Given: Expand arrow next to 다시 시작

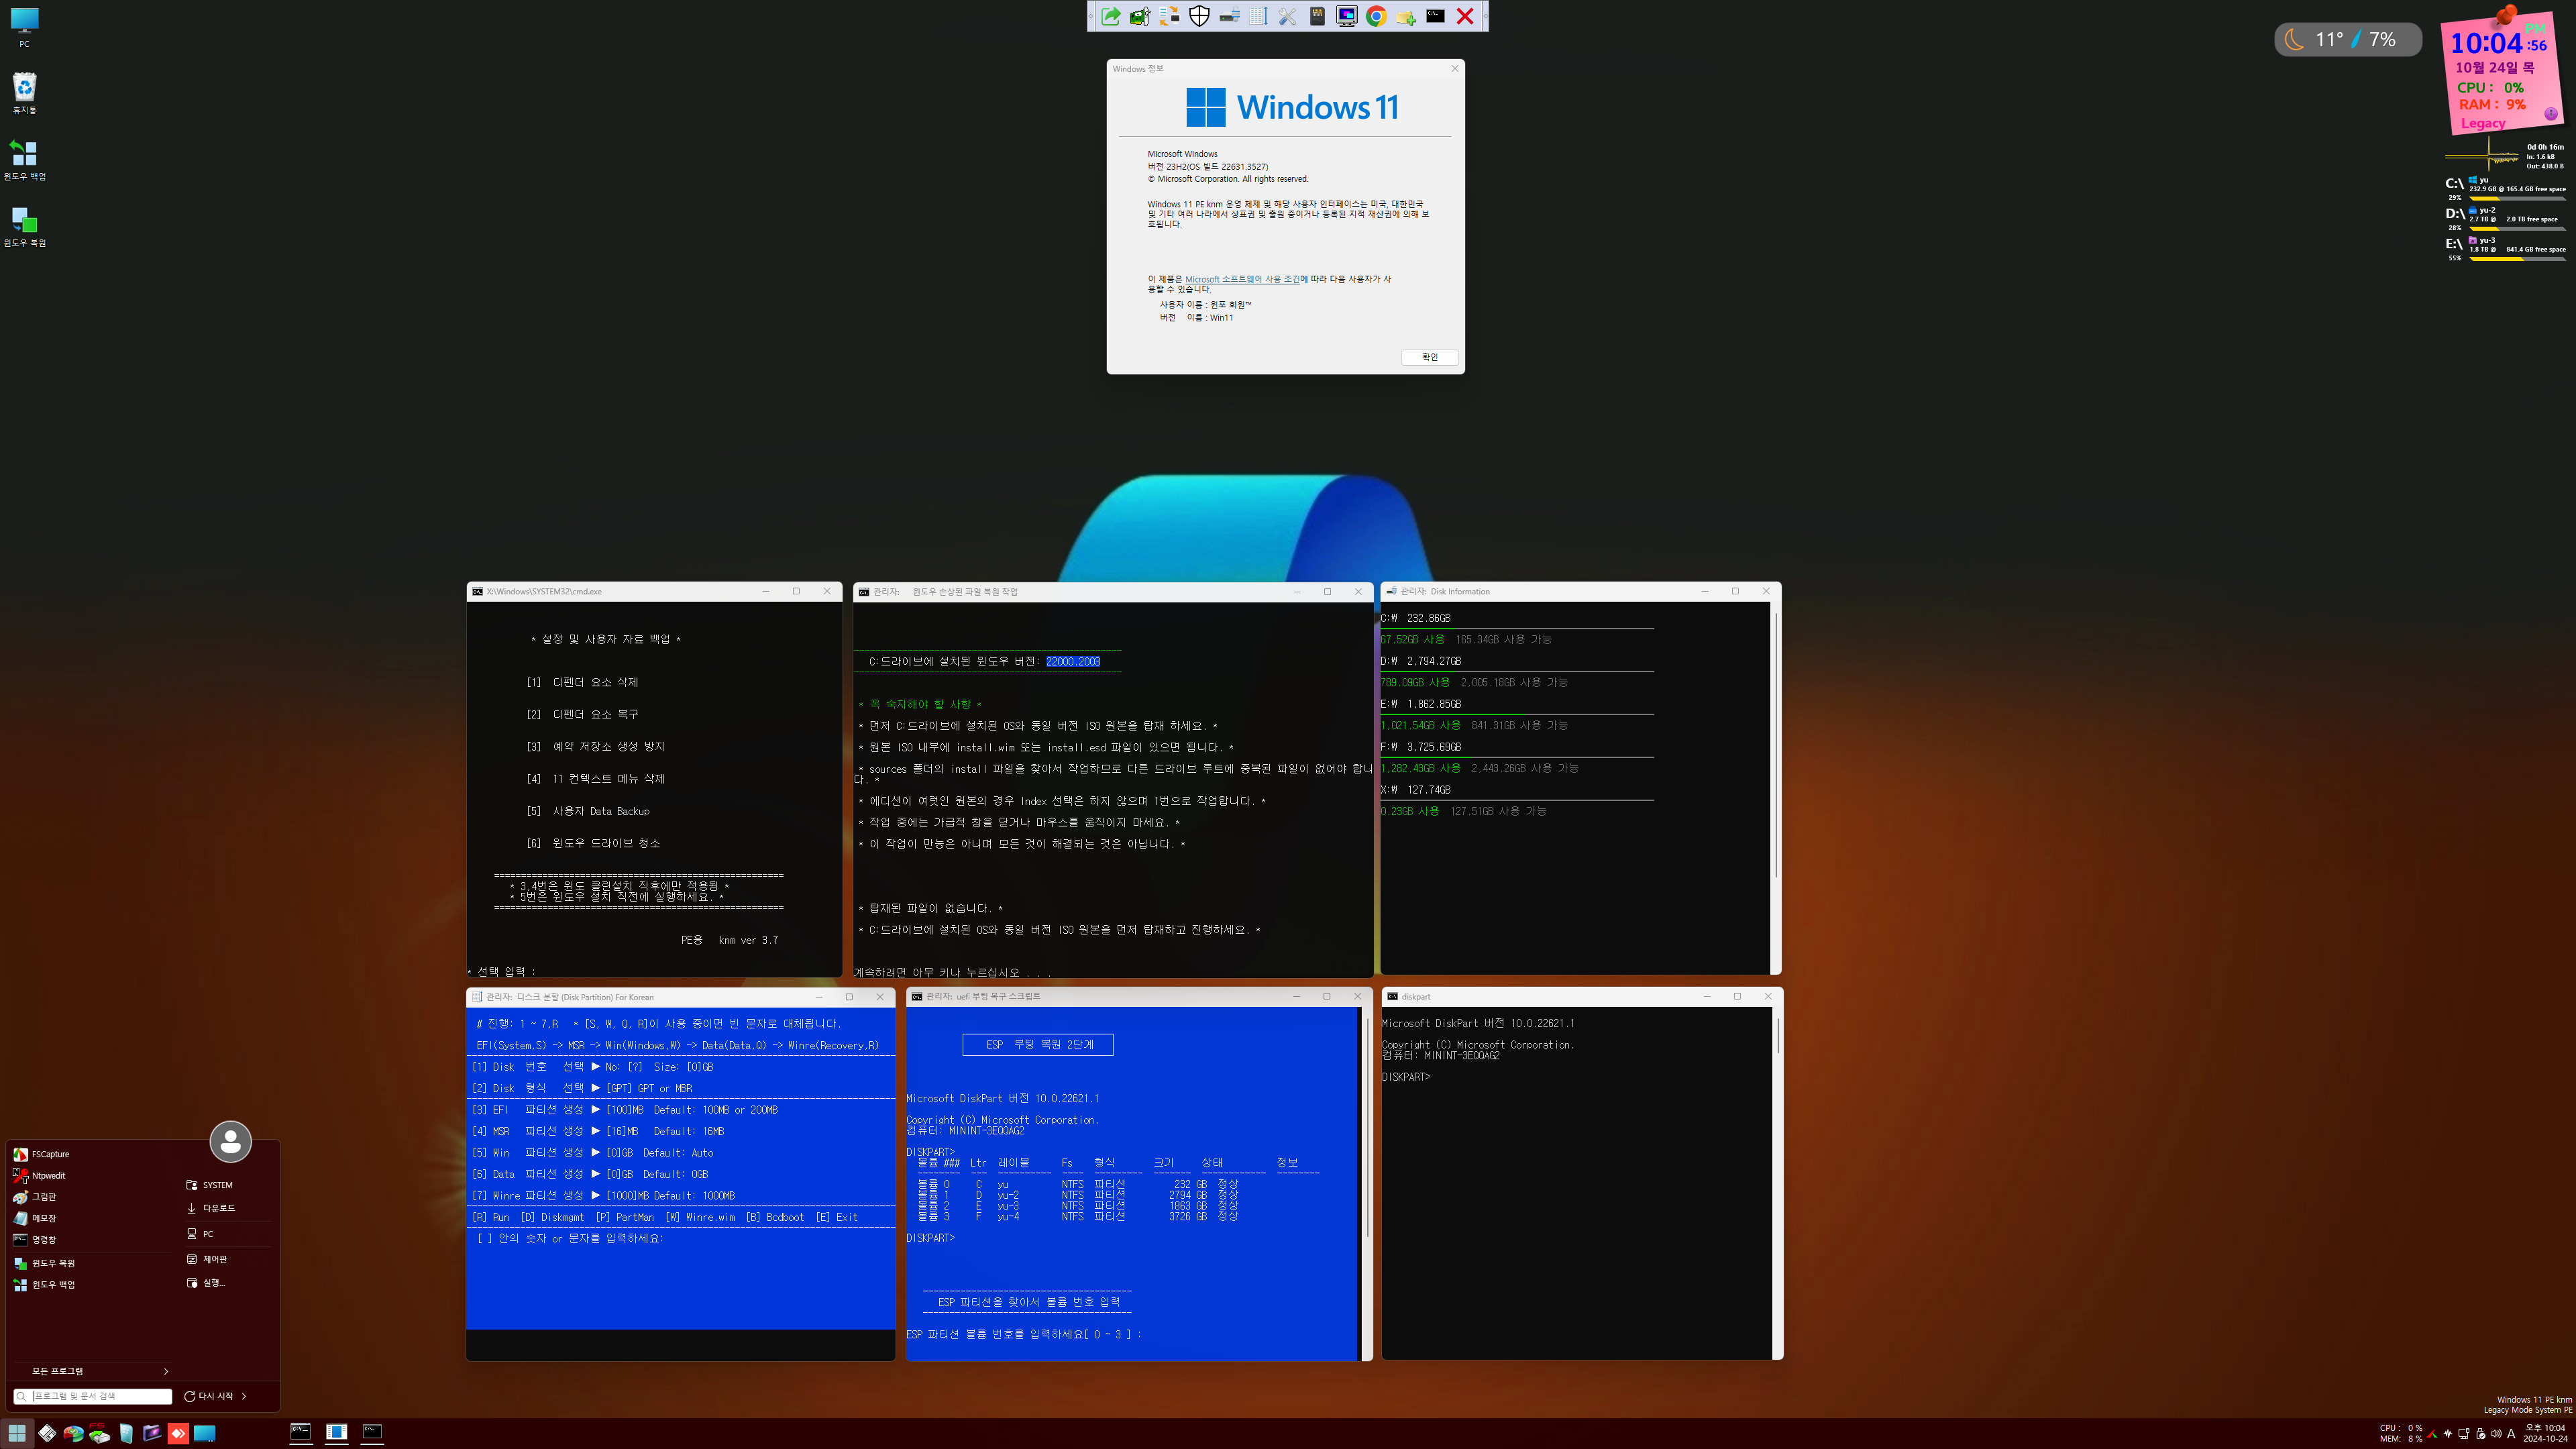Looking at the screenshot, I should (244, 1396).
